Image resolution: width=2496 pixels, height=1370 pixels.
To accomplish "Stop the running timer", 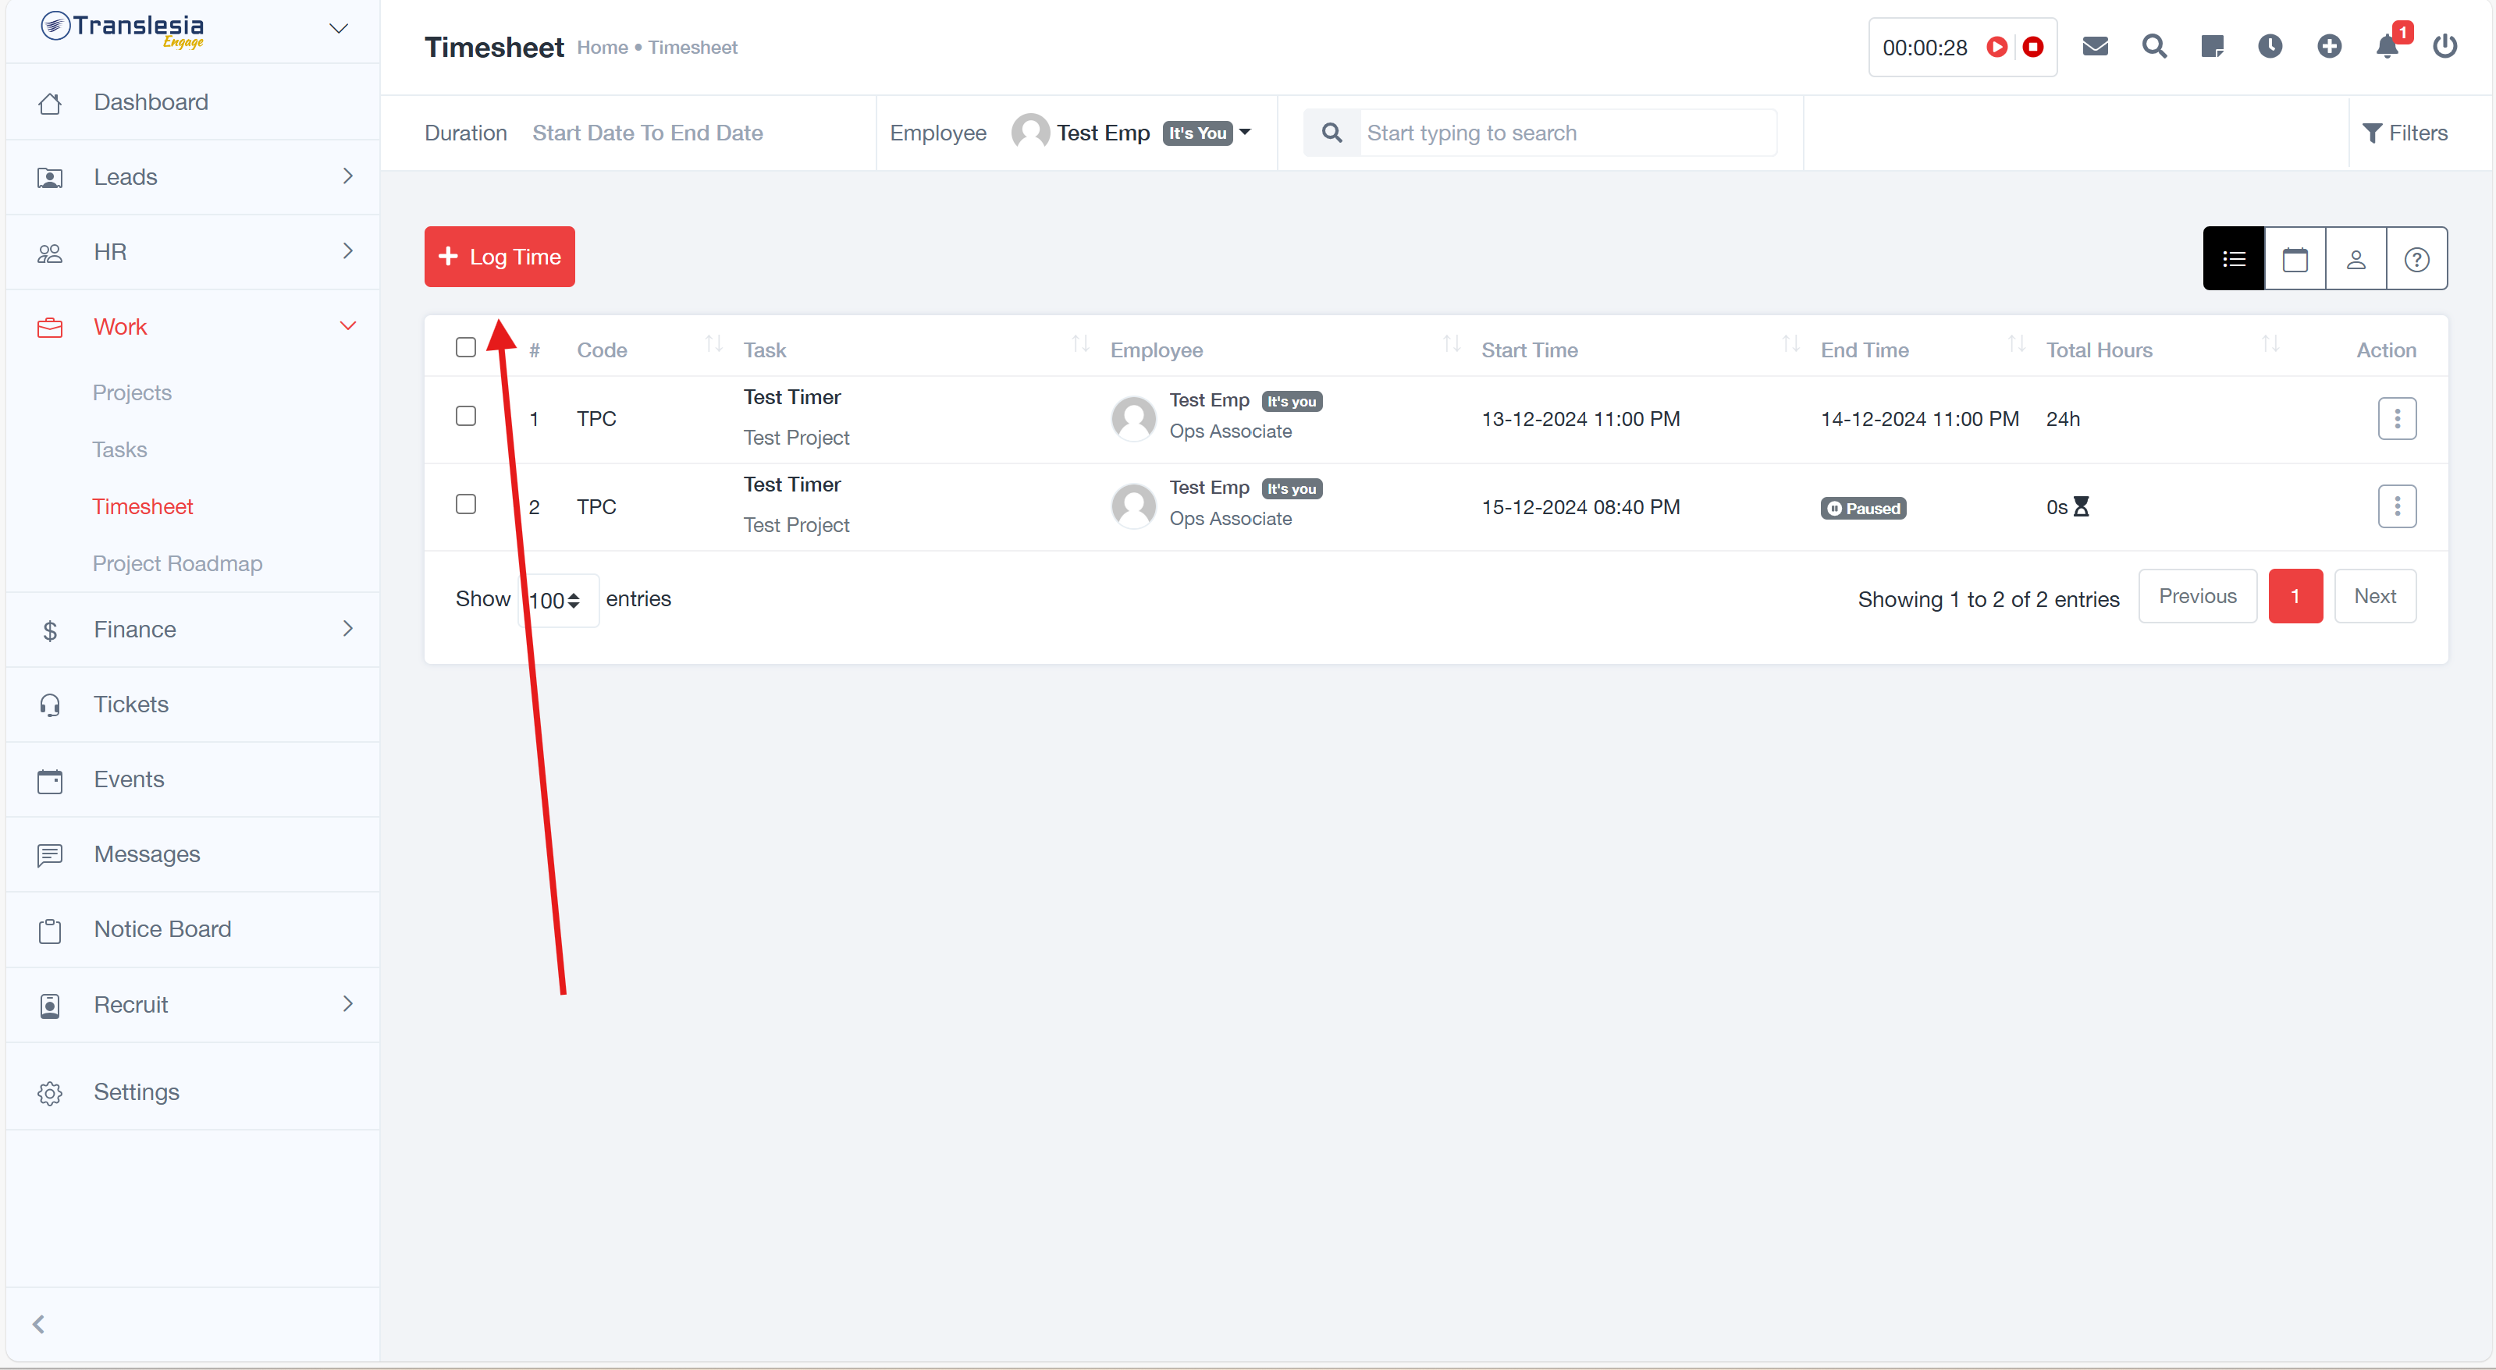I will (2033, 47).
